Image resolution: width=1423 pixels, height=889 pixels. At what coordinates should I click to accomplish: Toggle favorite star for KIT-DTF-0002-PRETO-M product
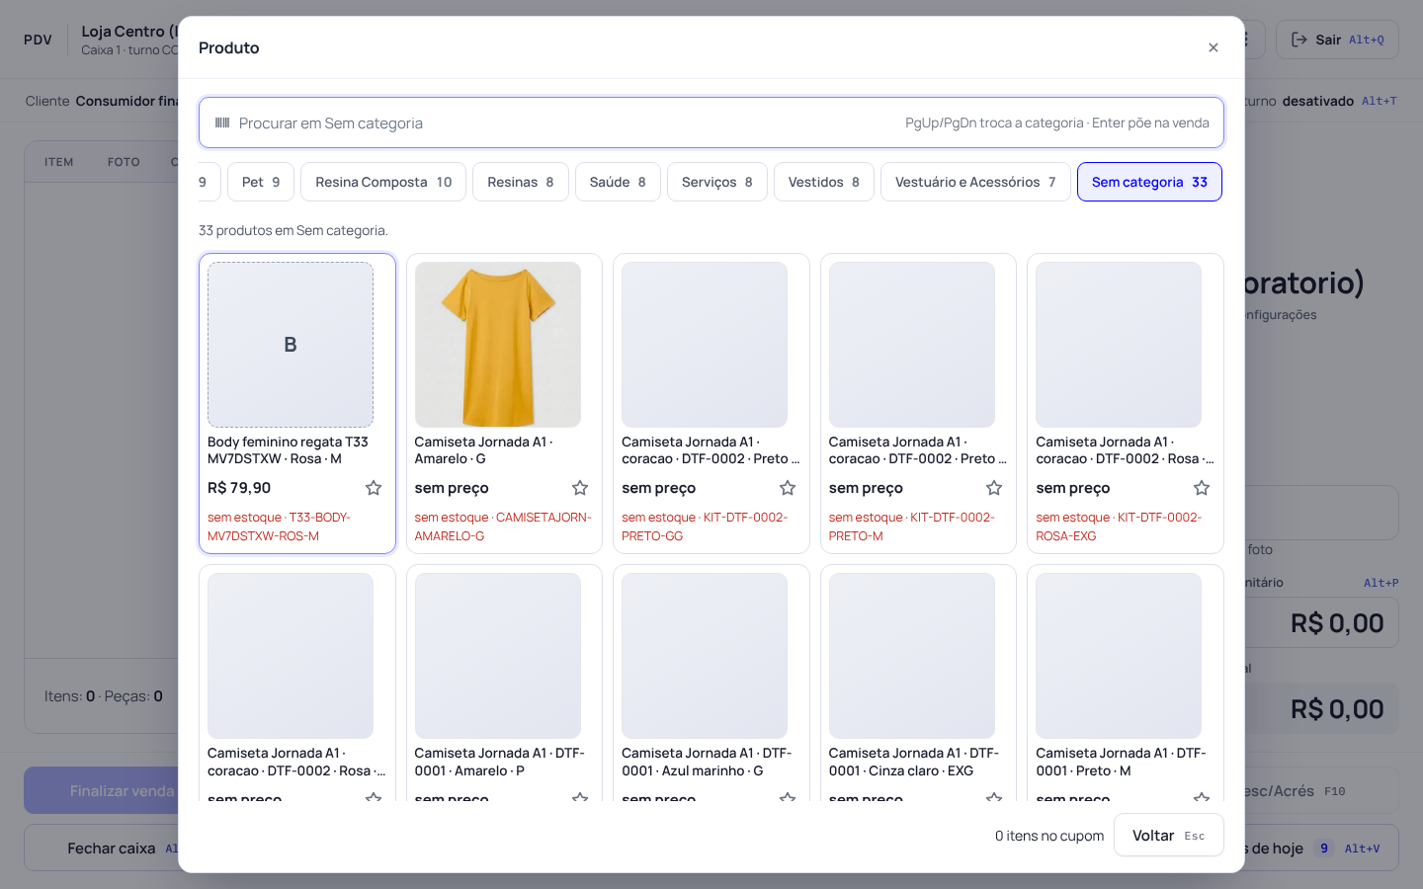[994, 488]
